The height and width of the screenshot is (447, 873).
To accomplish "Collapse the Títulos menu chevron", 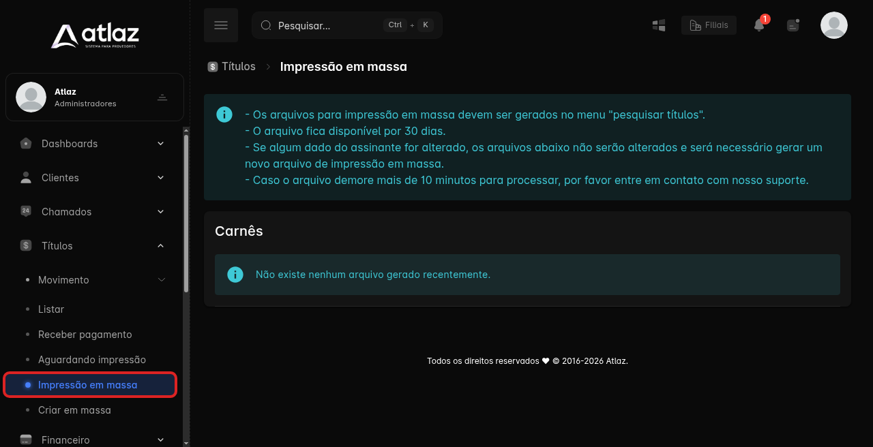I will [x=161, y=245].
